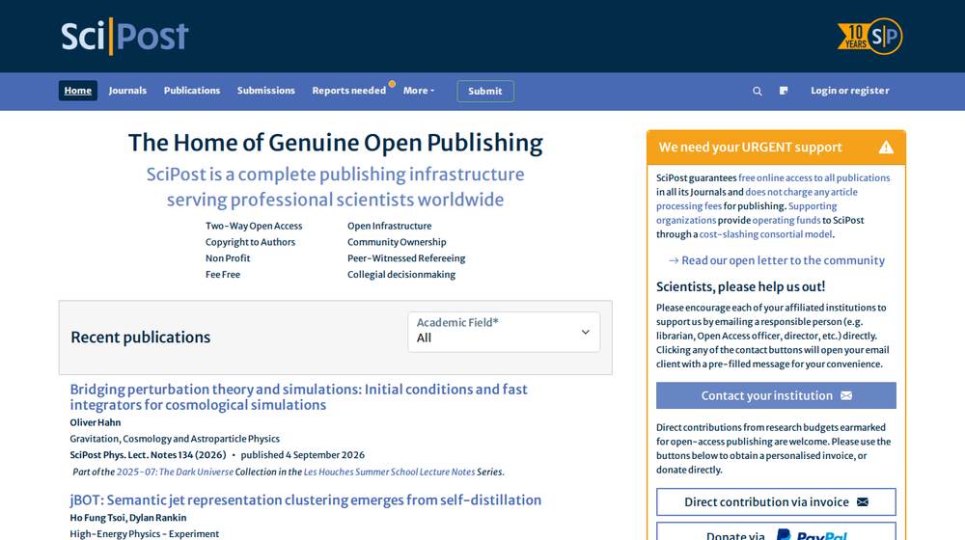The height and width of the screenshot is (540, 965).
Task: Click the warning triangle in the URGENT support banner
Action: pos(886,147)
